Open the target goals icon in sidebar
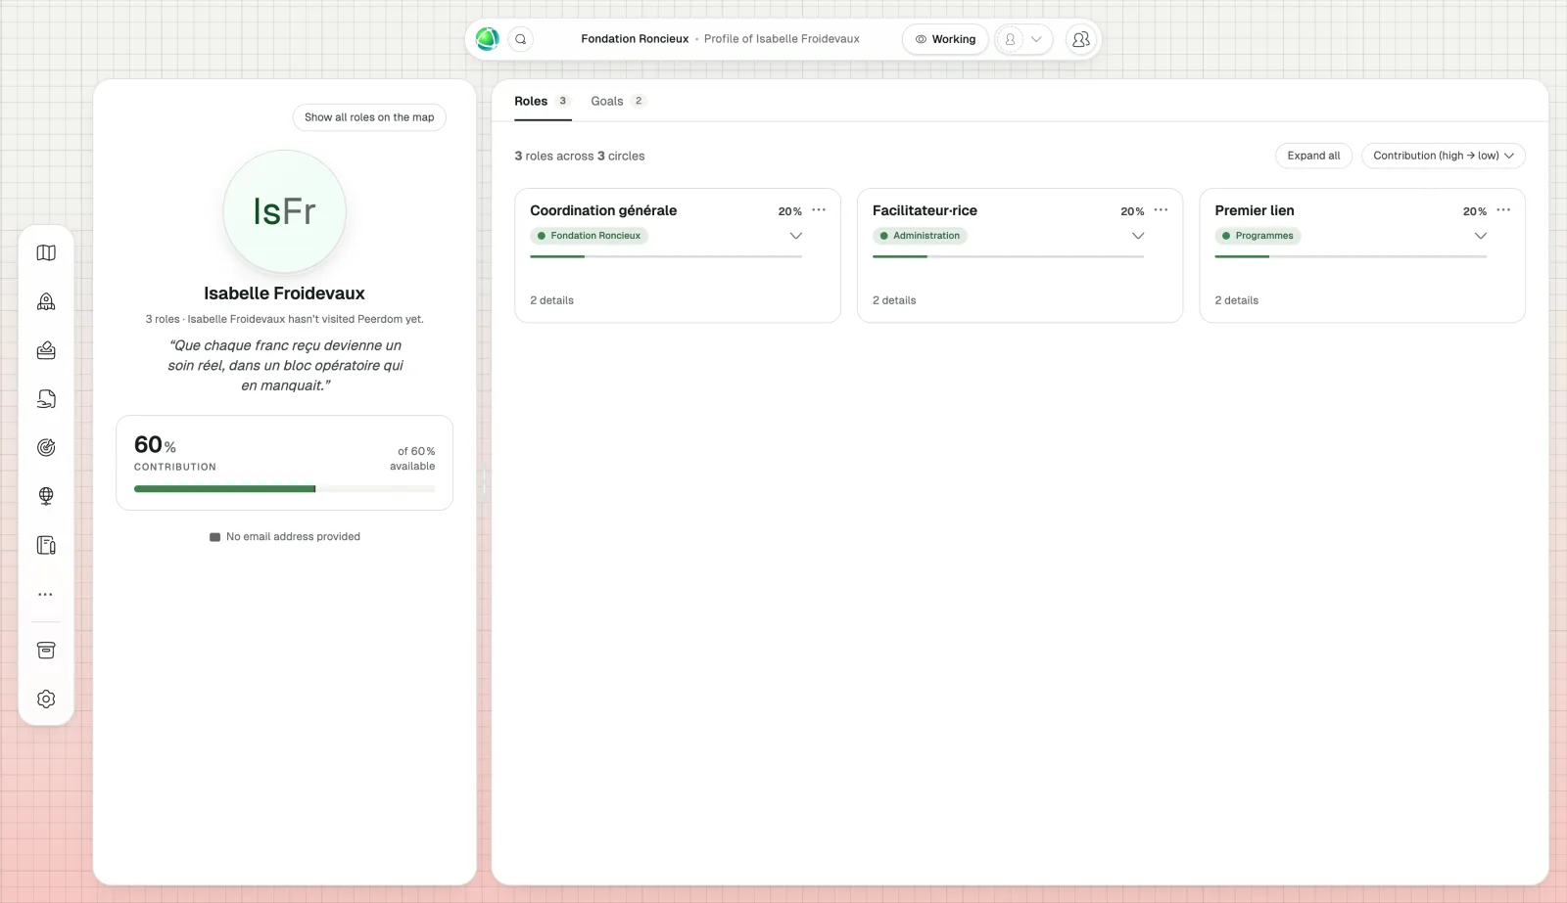The width and height of the screenshot is (1567, 903). [46, 447]
